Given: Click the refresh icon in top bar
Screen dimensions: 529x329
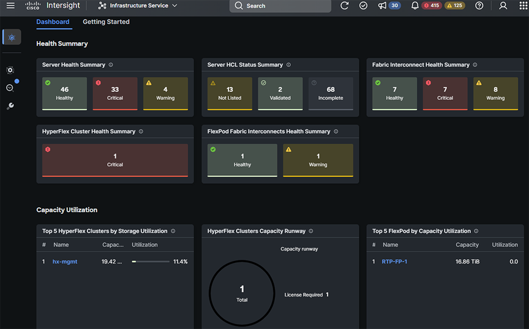Looking at the screenshot, I should (344, 6).
